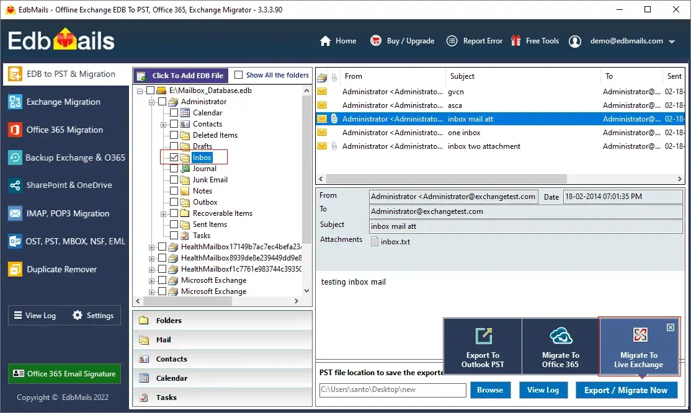Click the Buy / Upgrade cart icon
Screen dimensions: 691x413
[376, 40]
